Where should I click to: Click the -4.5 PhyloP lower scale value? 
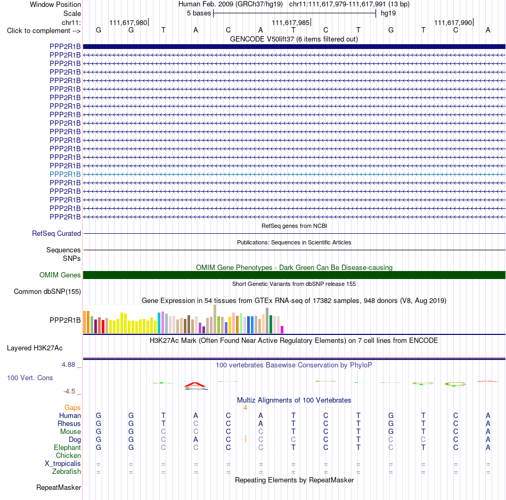coord(69,391)
